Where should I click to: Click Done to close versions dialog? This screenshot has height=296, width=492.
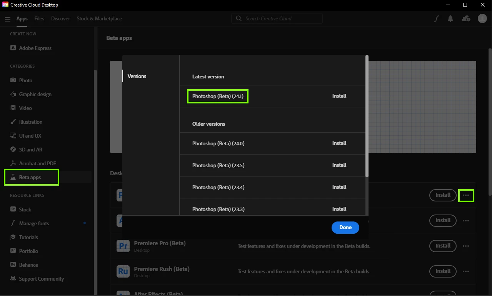coord(345,227)
